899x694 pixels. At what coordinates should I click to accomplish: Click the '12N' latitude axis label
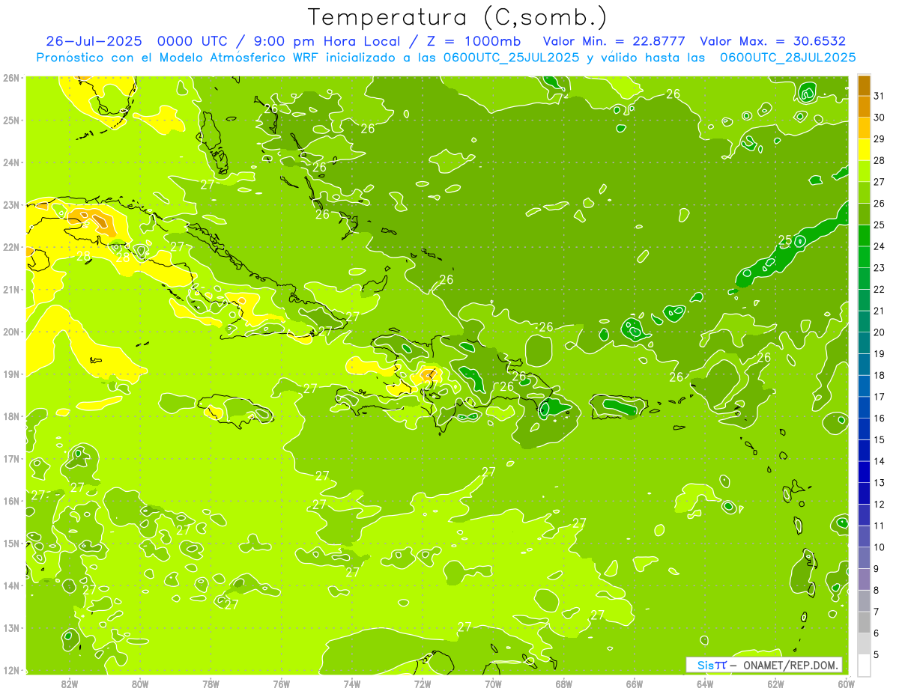coord(11,670)
